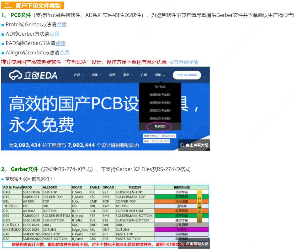Open the AD转Gerber 点我 link
The image size is (296, 251).
[54, 34]
